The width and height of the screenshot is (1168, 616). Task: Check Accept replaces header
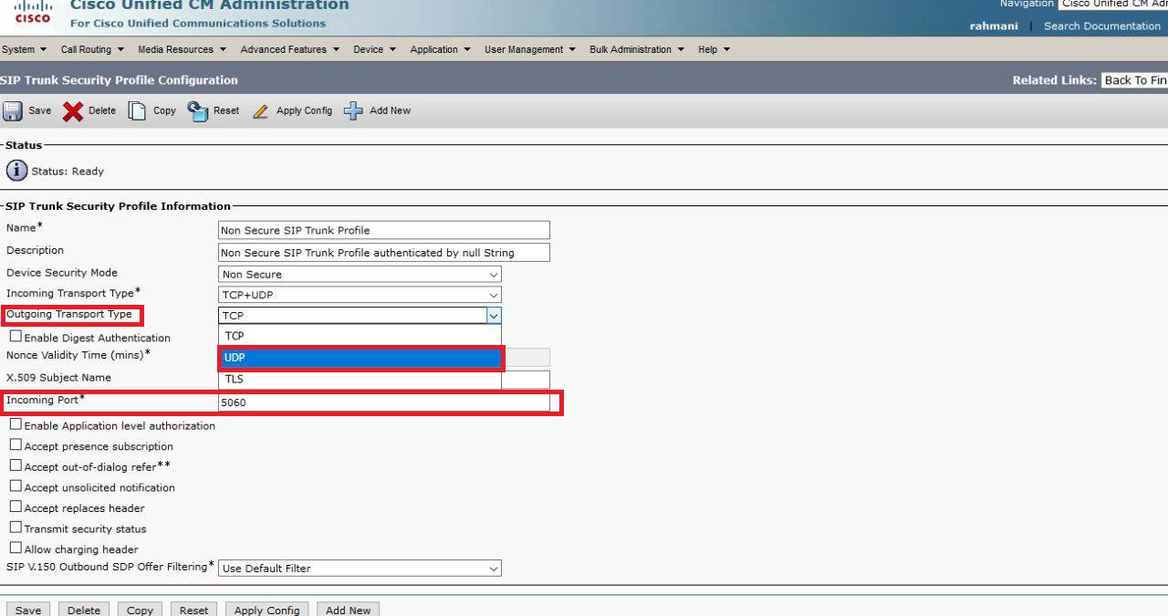16,506
